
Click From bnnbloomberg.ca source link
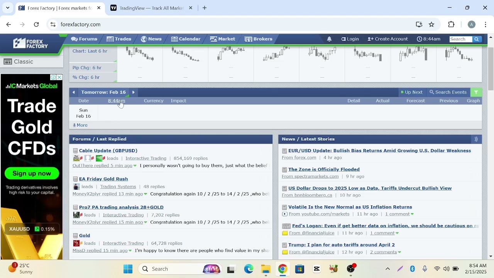(x=307, y=195)
